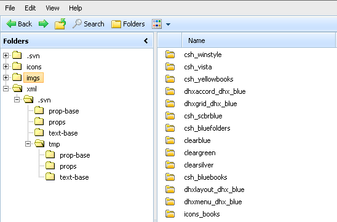
Task: Select the csh_scbrblue folder name
Action: pyautogui.click(x=203, y=116)
